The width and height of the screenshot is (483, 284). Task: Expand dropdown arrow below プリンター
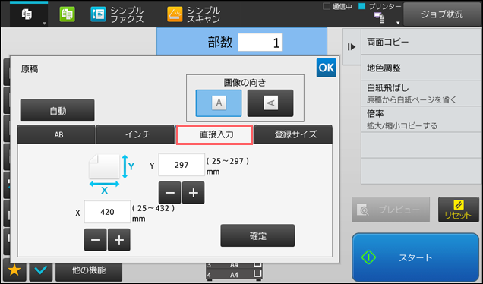coord(398,23)
